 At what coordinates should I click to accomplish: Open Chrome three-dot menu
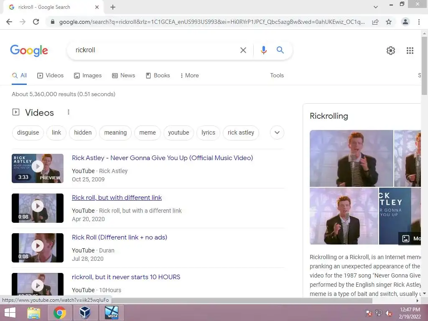point(419,22)
